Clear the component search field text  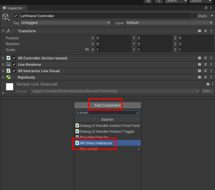[x=137, y=113]
